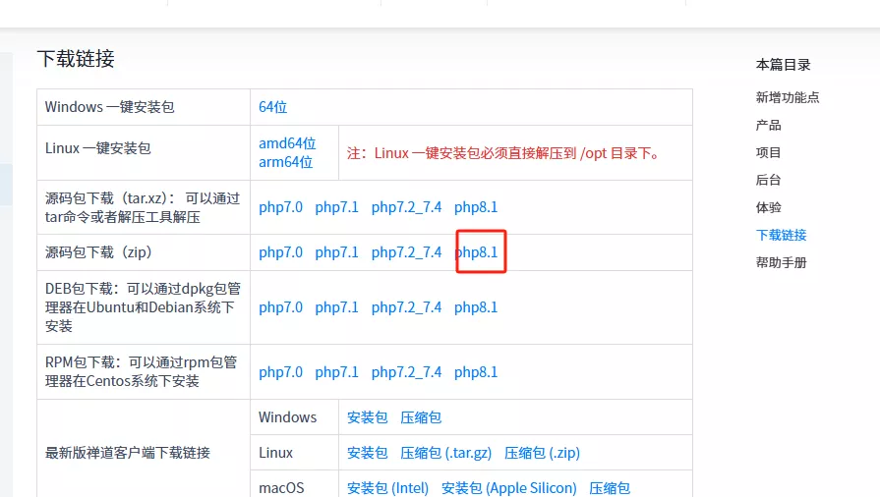The image size is (880, 497).
Task: Click the Windows 一键安装包 row label
Action: tap(110, 107)
